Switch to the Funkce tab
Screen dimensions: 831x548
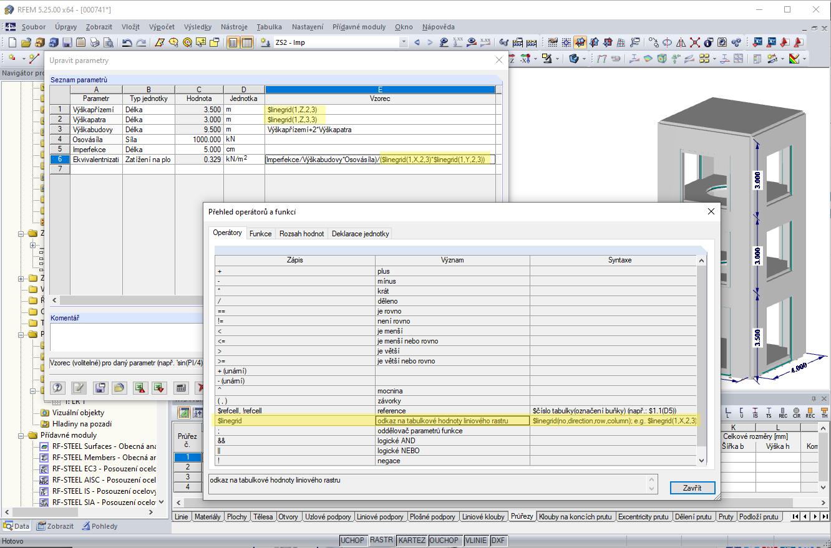click(260, 234)
